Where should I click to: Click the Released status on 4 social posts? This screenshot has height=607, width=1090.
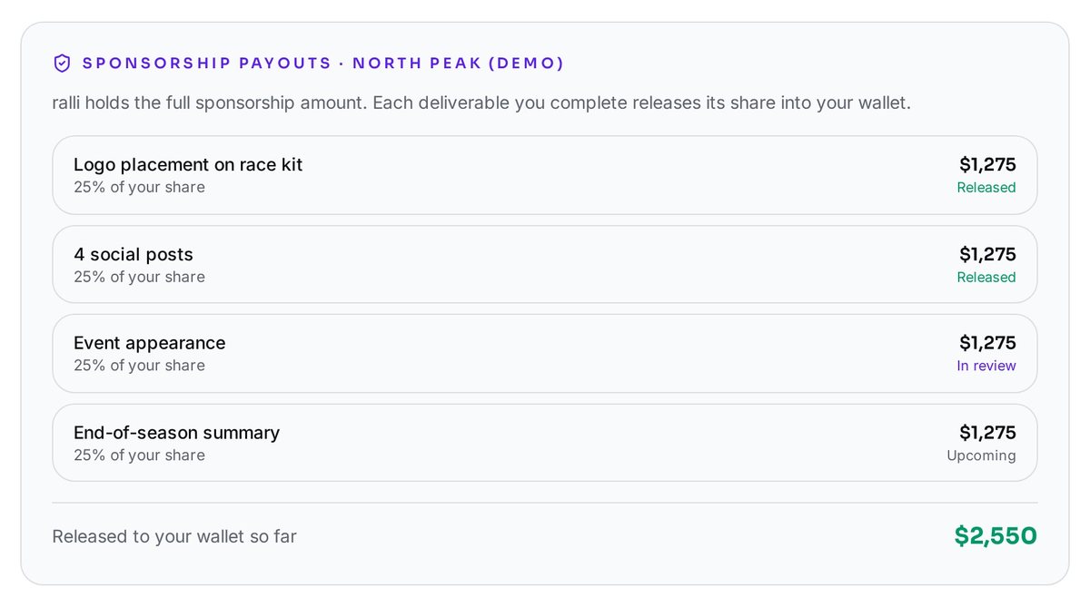click(986, 278)
